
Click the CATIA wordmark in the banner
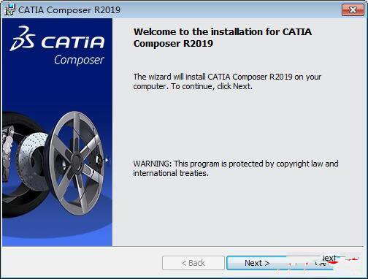(73, 42)
